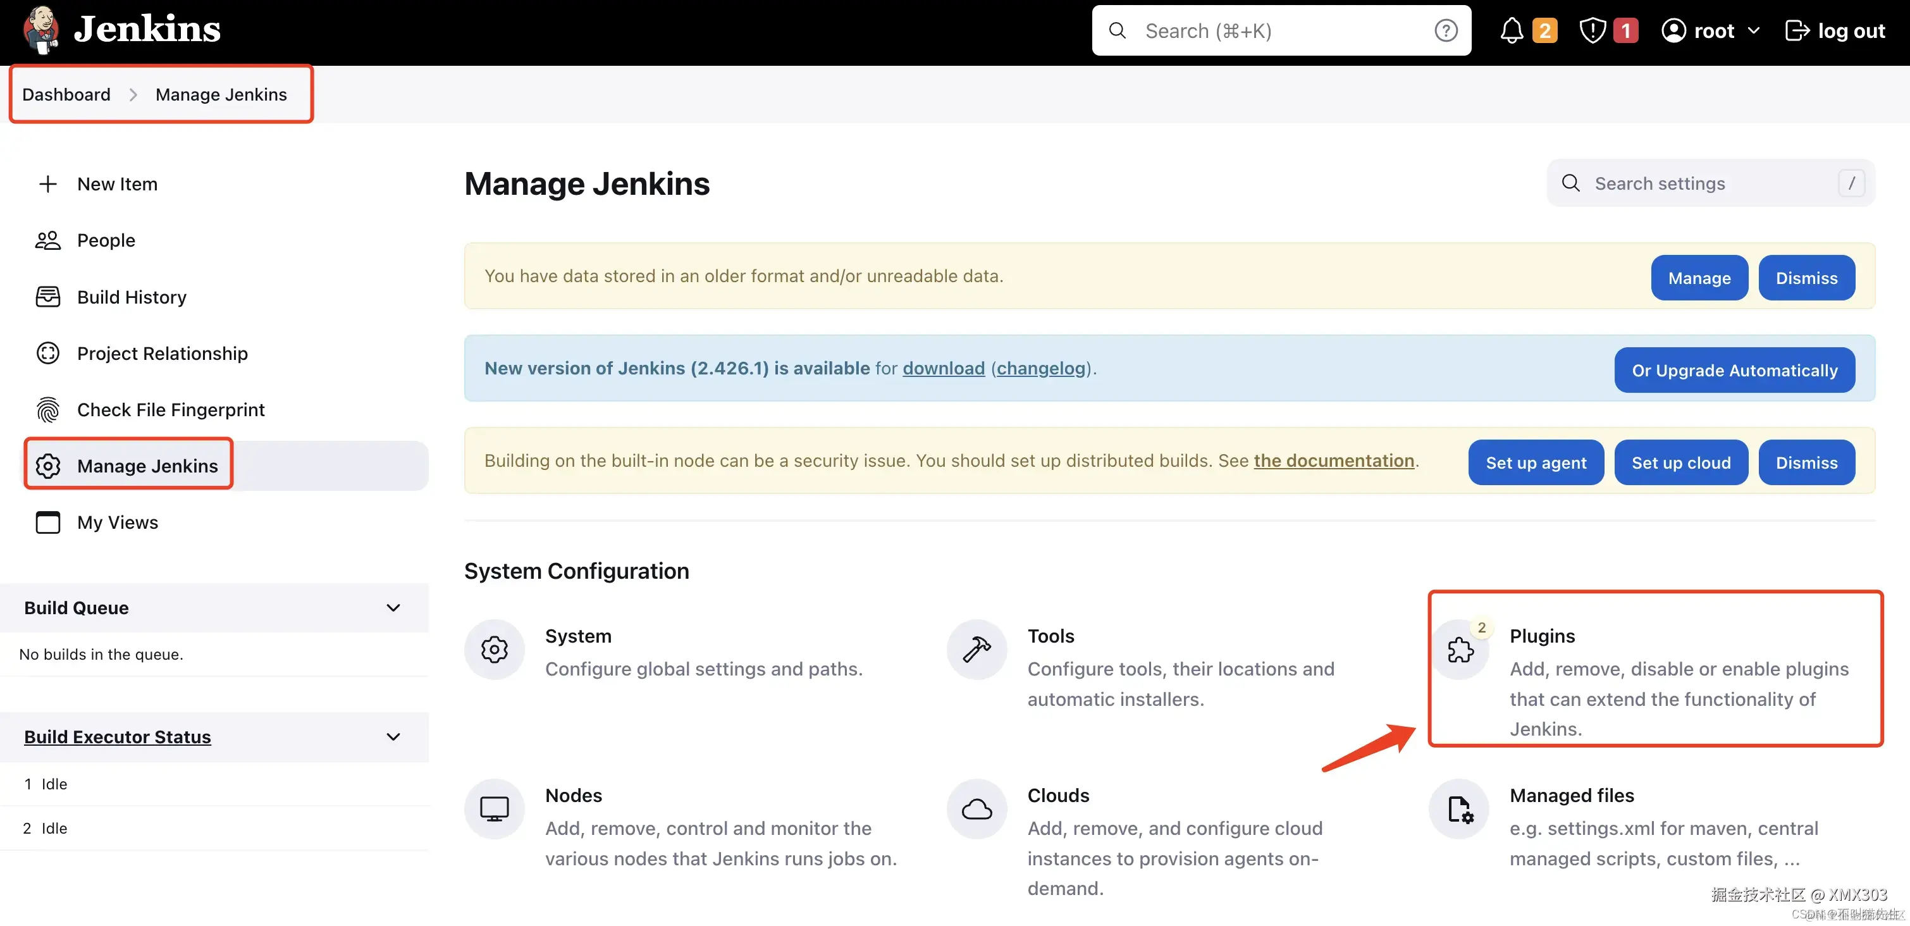Viewport: 1910px width, 926px height.
Task: Open the security shield warnings icon
Action: pyautogui.click(x=1592, y=31)
